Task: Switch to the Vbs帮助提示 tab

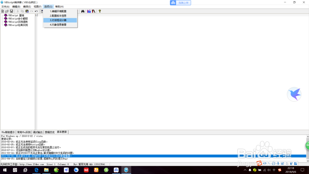Action: coord(8,132)
